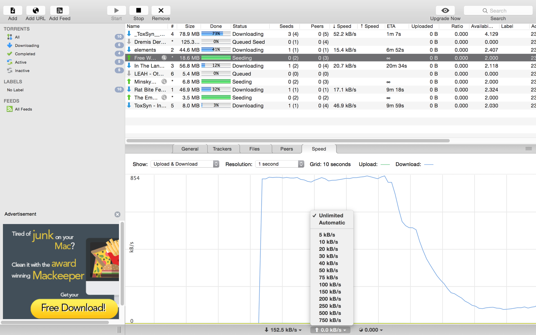Select the Speed tab
This screenshot has height=335, width=536.
[319, 149]
